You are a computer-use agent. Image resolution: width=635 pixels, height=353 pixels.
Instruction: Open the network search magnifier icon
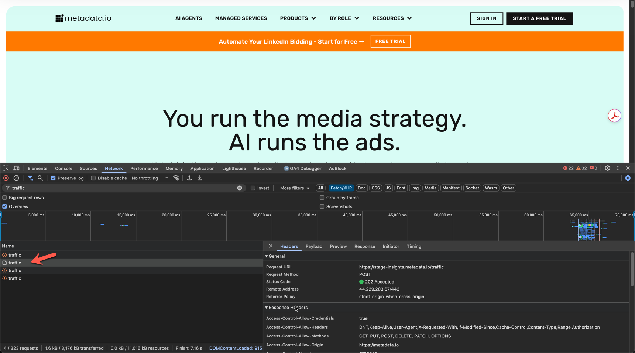[x=40, y=178]
